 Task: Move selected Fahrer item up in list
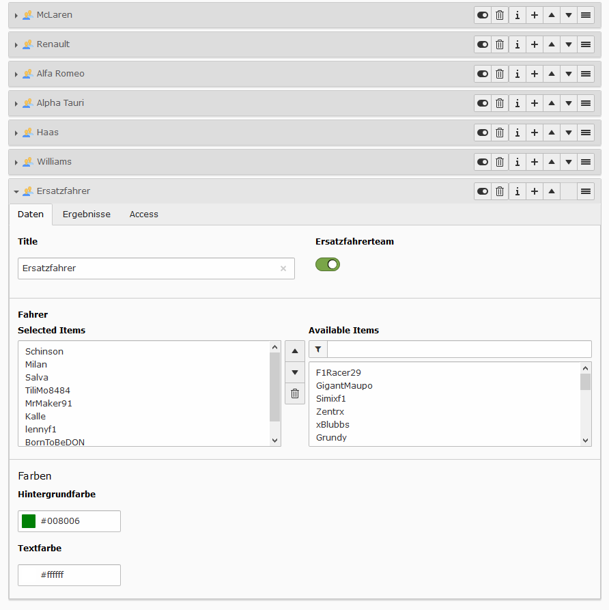(x=295, y=351)
